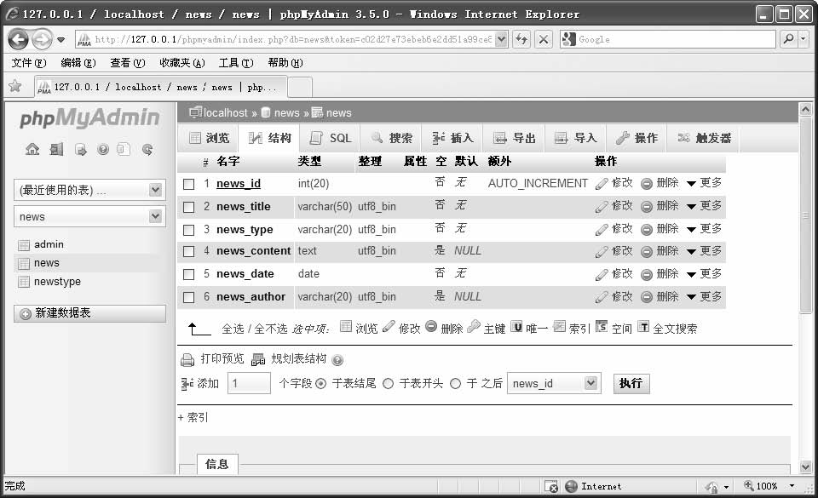Viewport: 818px width, 498px height.
Task: Click the browser Forward arrow button
Action: 42,39
